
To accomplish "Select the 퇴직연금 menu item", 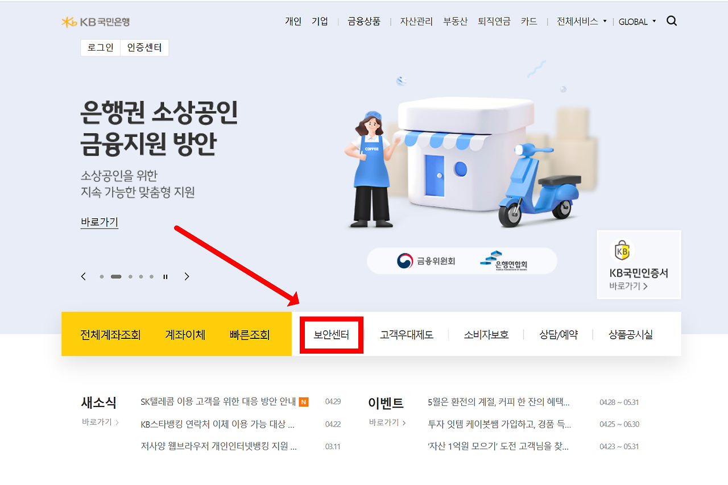I will point(494,21).
